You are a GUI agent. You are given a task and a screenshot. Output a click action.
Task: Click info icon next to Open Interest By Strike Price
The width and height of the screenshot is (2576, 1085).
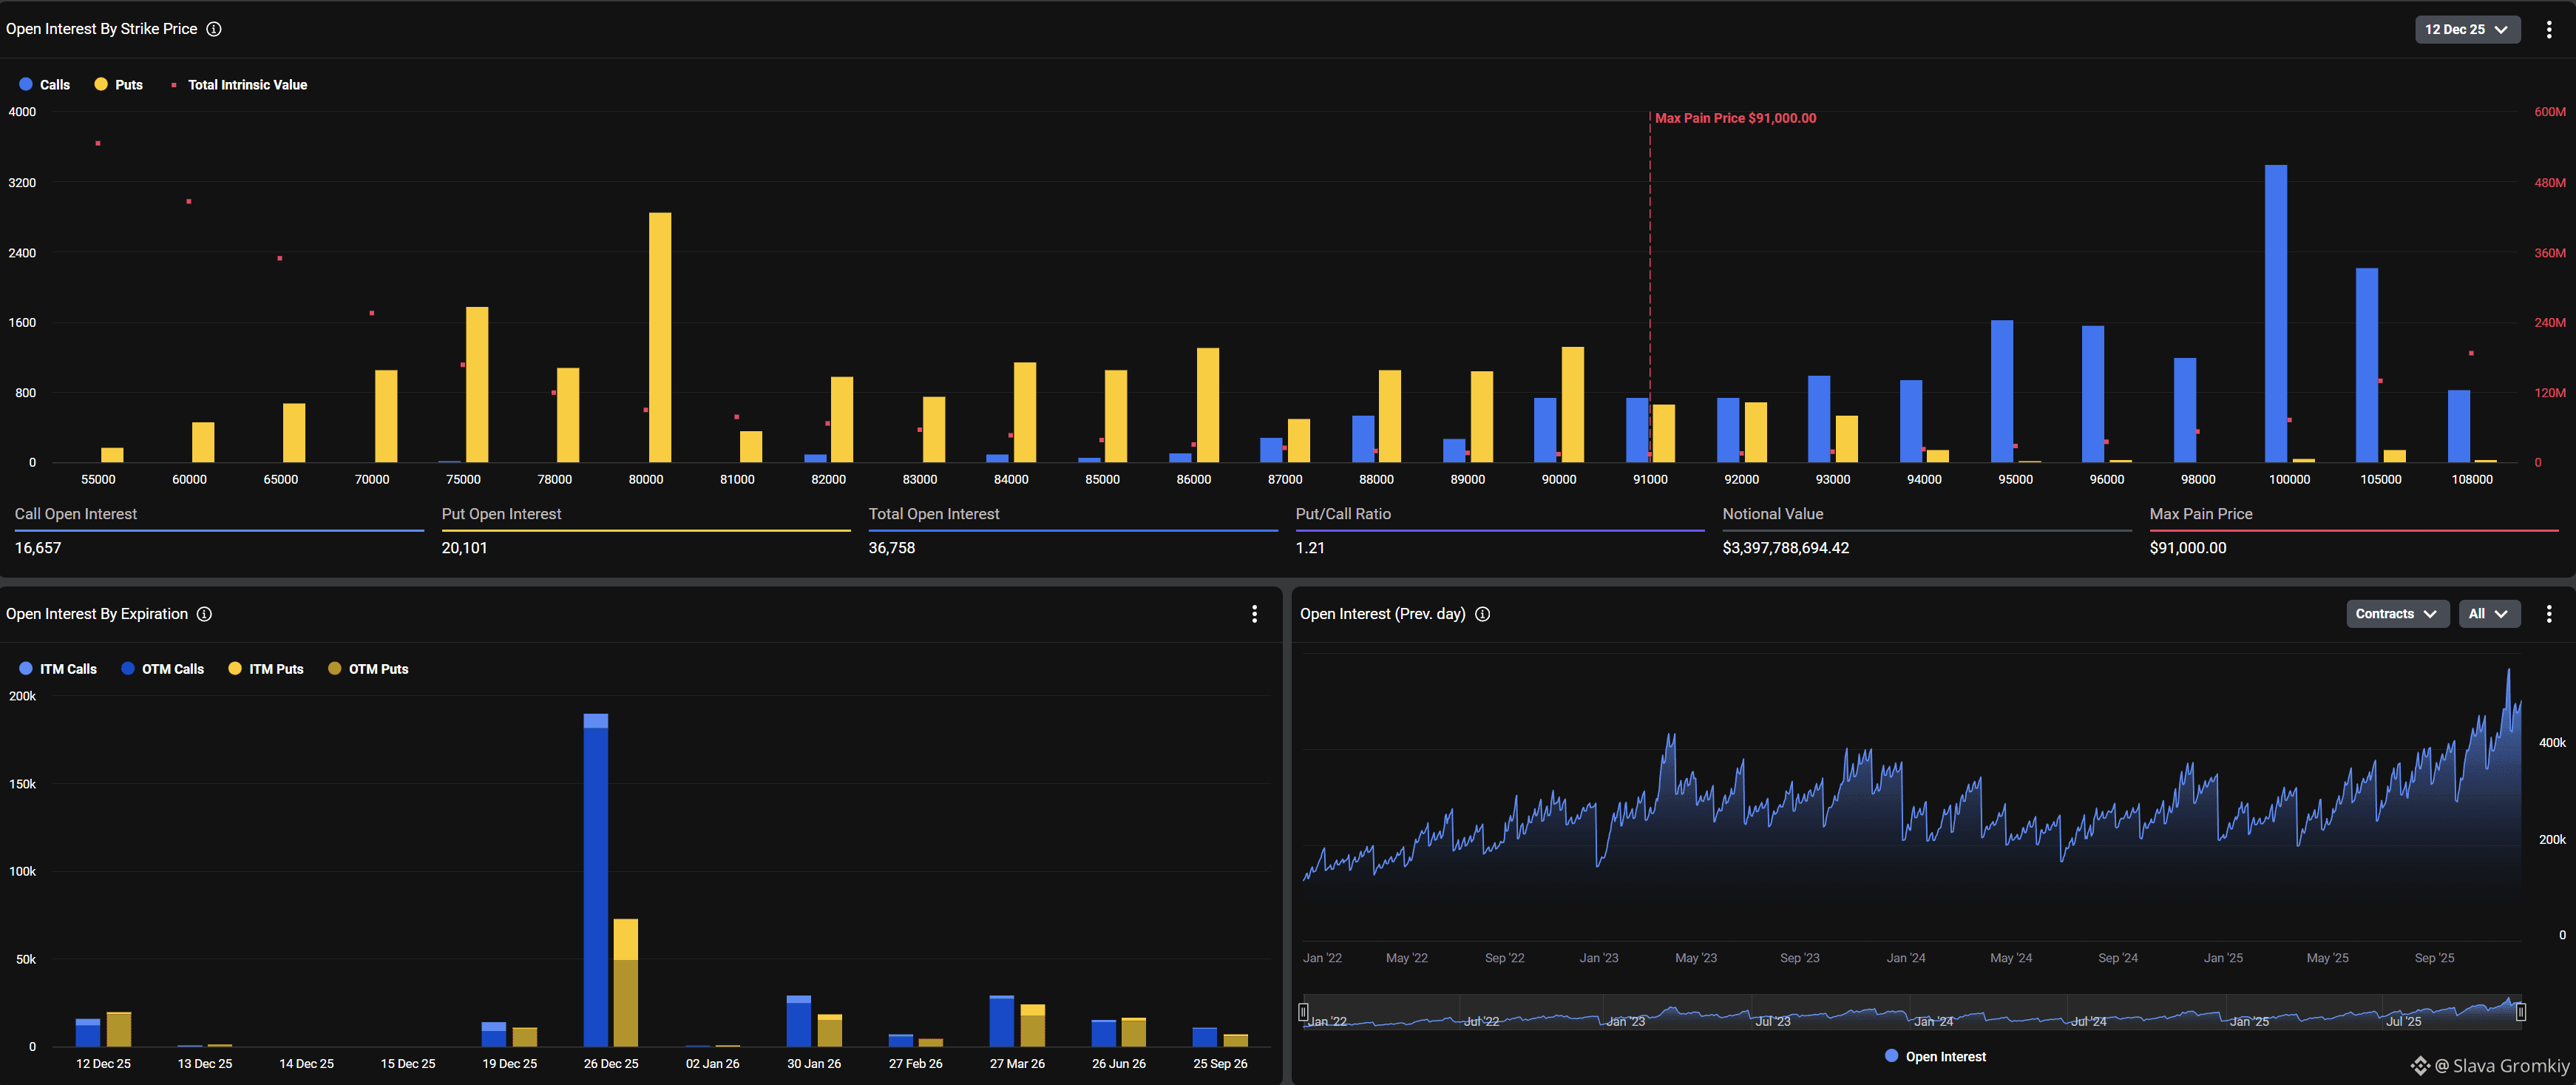coord(214,29)
